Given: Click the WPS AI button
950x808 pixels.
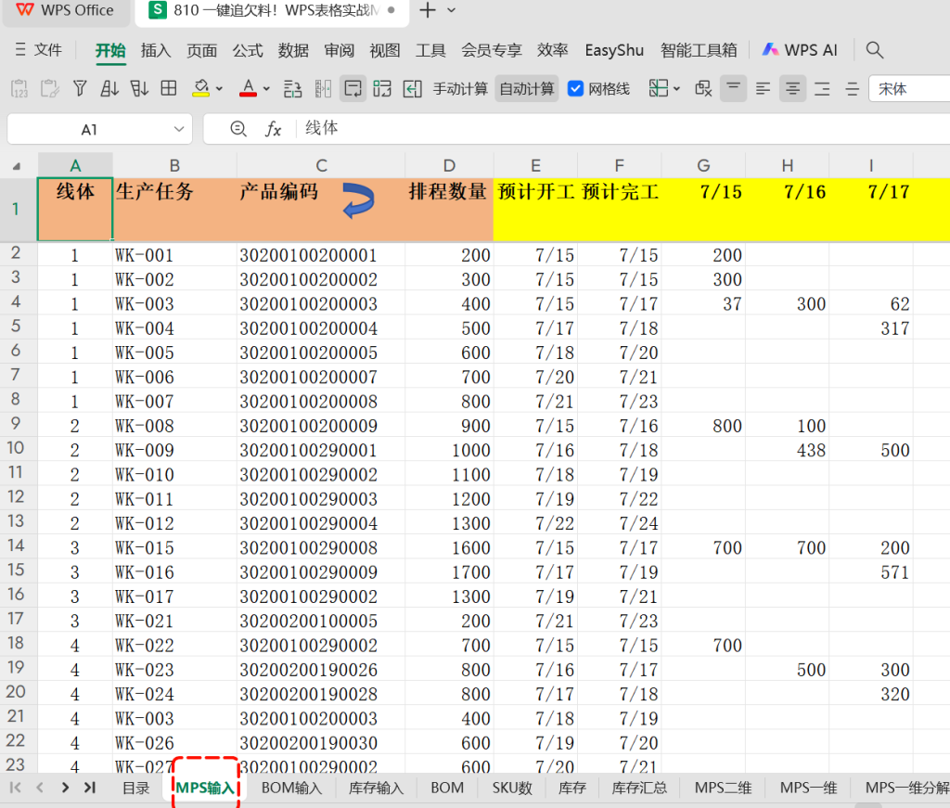Looking at the screenshot, I should click(x=800, y=50).
